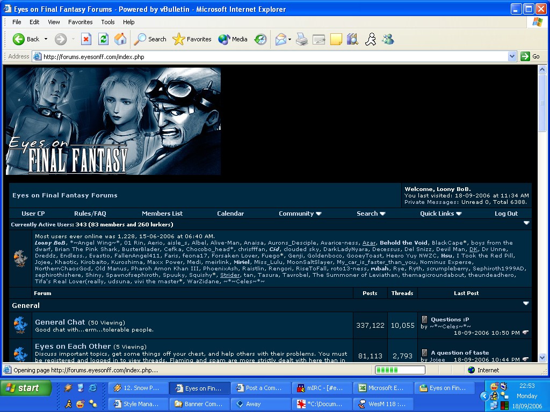Click the AIM running man toolbar icon
This screenshot has height=412, width=550.
[371, 39]
